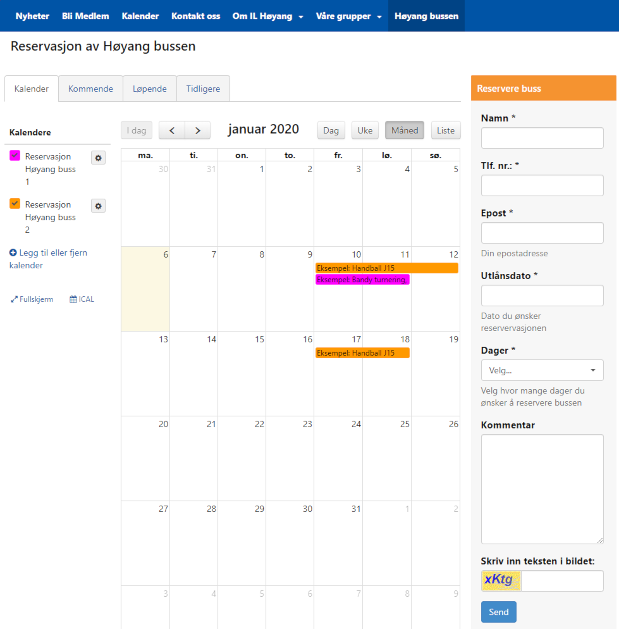Click the ICAL calendar export link
619x629 pixels.
tap(82, 299)
